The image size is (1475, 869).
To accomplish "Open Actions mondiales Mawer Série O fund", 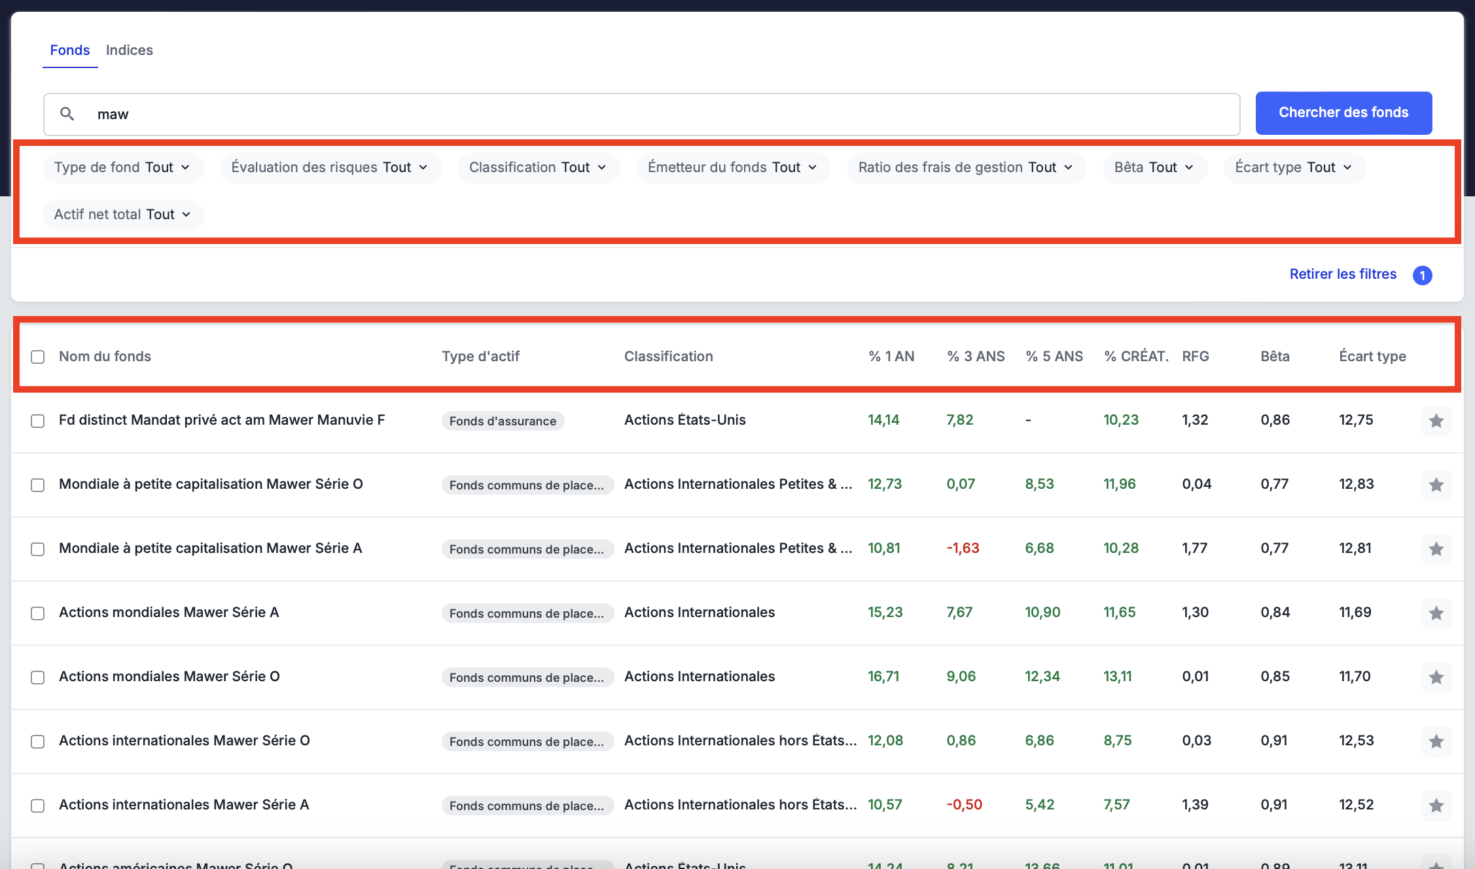I will click(x=169, y=677).
